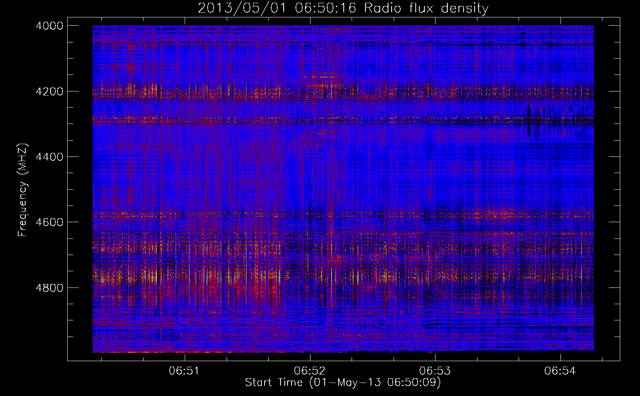This screenshot has height=396, width=640.
Task: Click the 4400 frequency tick label
Action: [x=49, y=157]
